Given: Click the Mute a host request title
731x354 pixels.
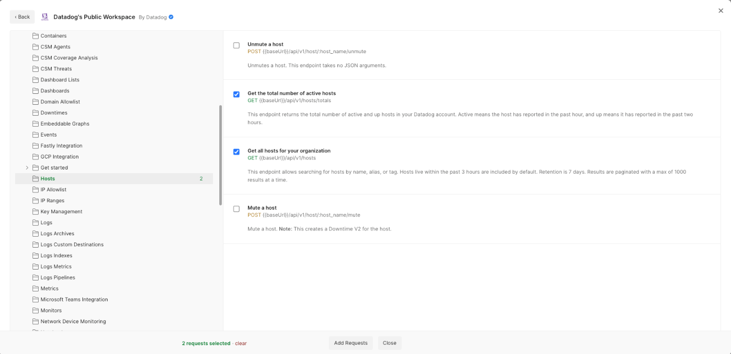Looking at the screenshot, I should 262,207.
